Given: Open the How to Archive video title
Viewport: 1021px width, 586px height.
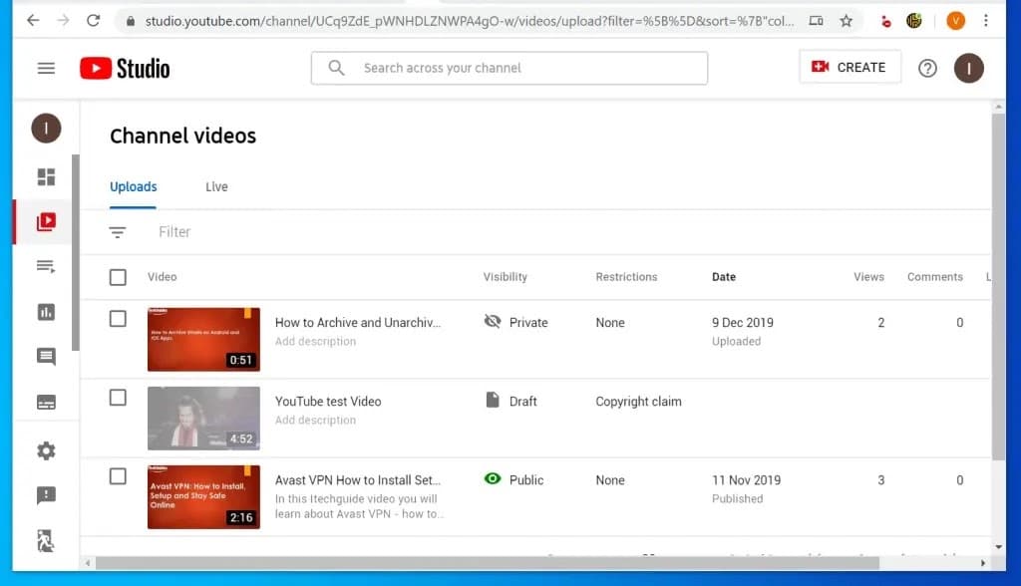Looking at the screenshot, I should point(358,322).
